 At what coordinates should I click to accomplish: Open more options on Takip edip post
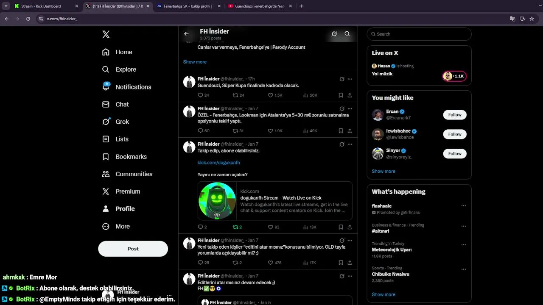point(350,144)
